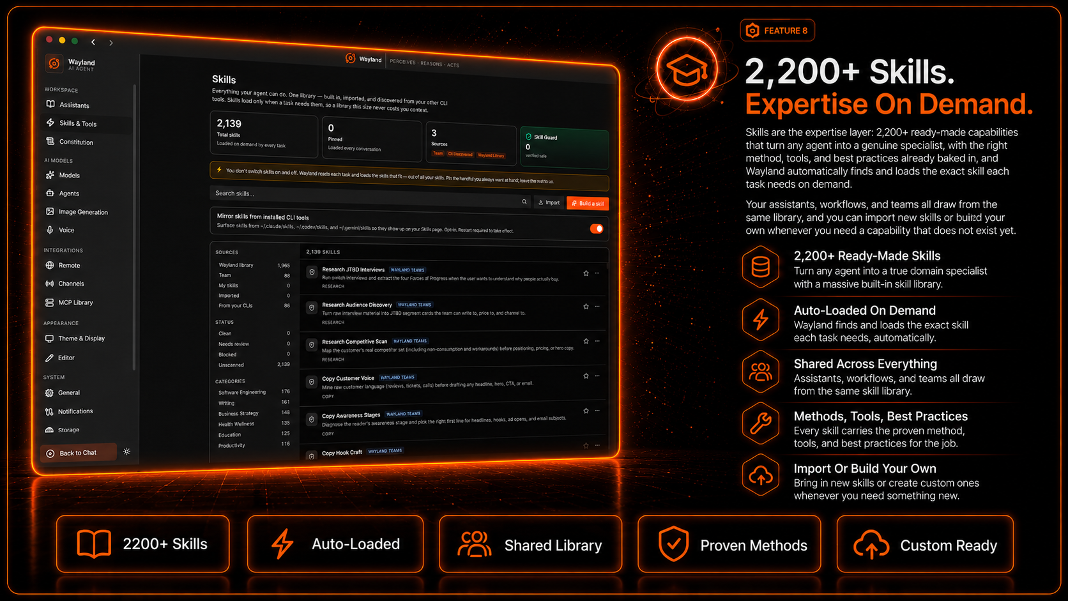Open more options for Copy Awareness Stages
The width and height of the screenshot is (1068, 601).
pos(597,411)
